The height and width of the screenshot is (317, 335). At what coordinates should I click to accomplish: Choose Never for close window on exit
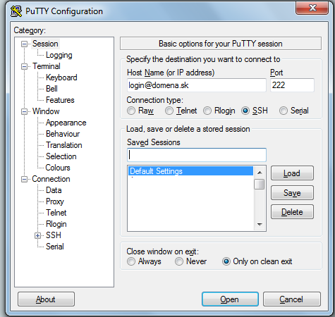click(179, 261)
